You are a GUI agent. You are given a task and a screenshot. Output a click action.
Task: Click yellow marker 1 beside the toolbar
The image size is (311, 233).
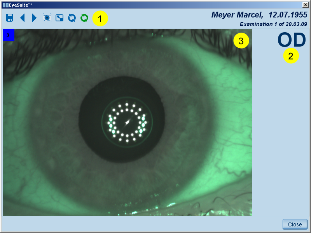pyautogui.click(x=100, y=18)
